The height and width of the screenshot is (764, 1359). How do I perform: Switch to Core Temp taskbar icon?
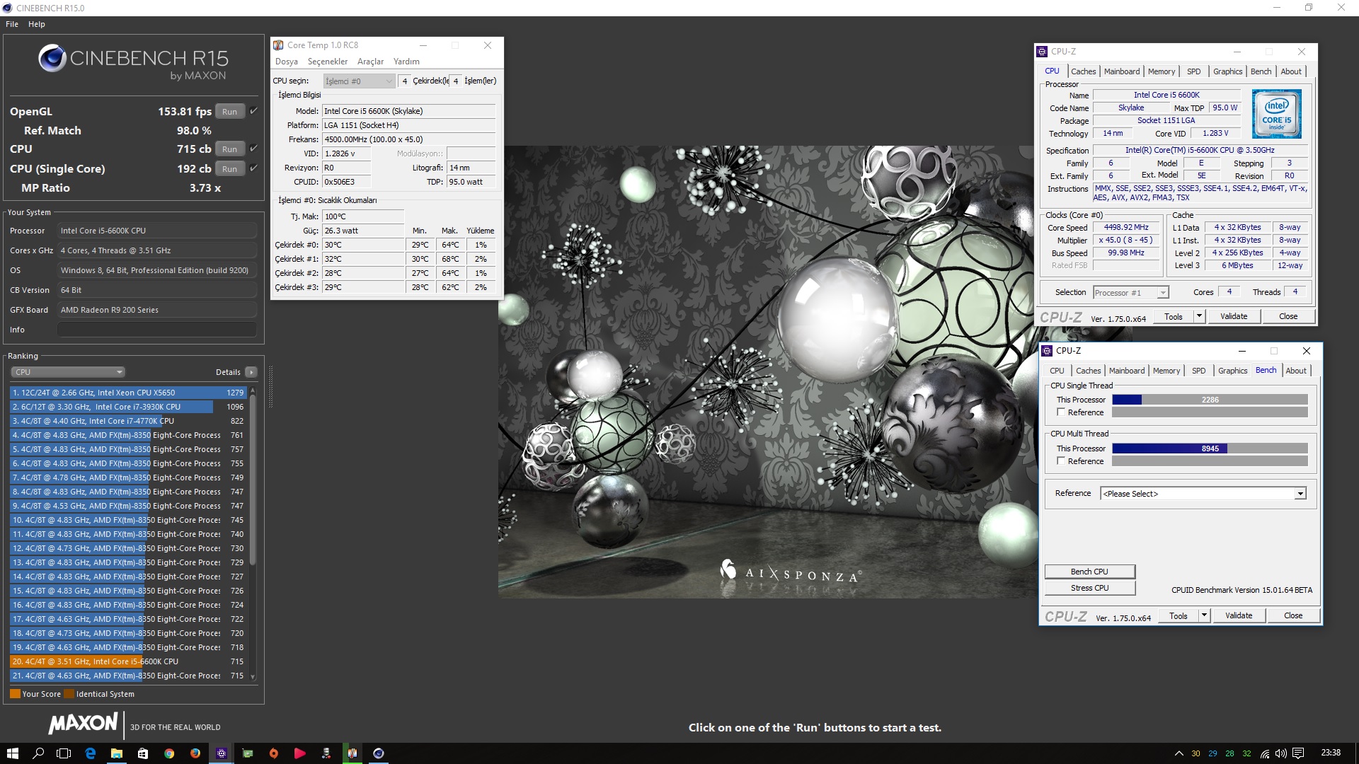352,753
